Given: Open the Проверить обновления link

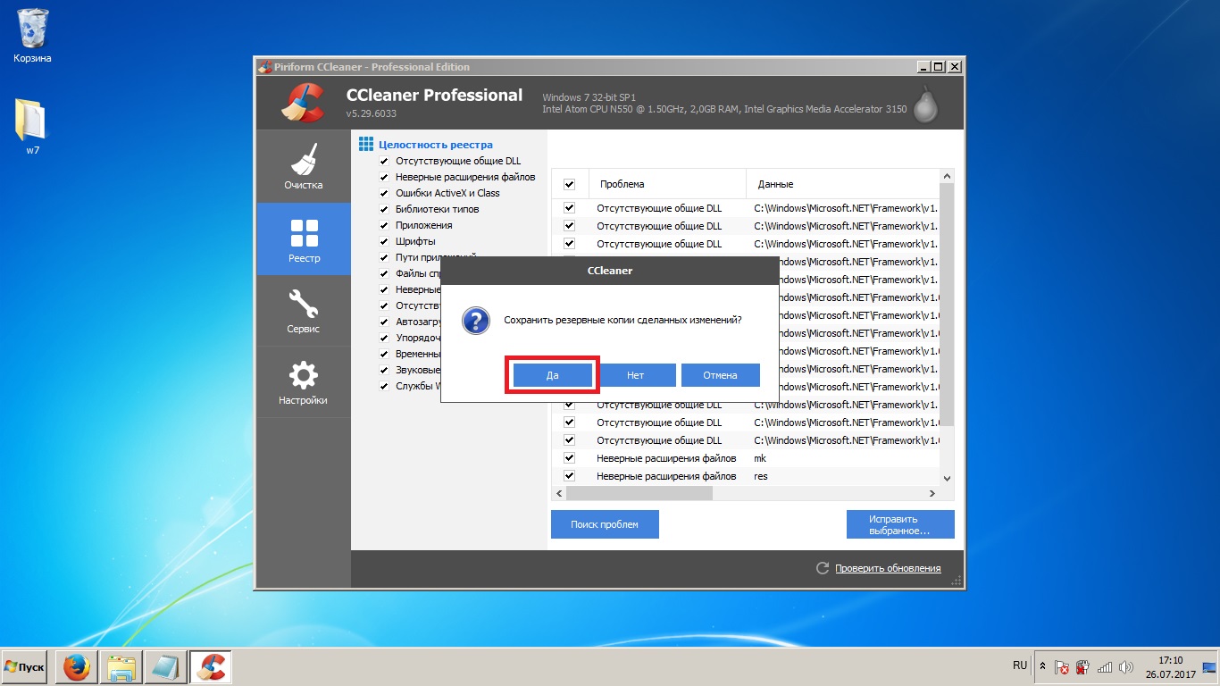Looking at the screenshot, I should [x=888, y=568].
